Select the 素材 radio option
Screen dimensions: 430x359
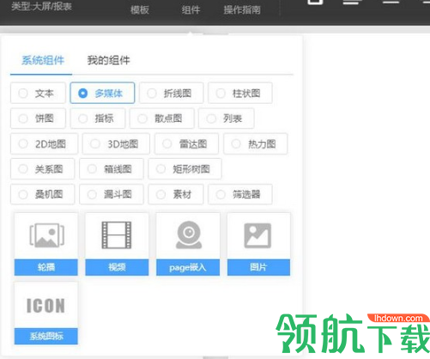176,194
